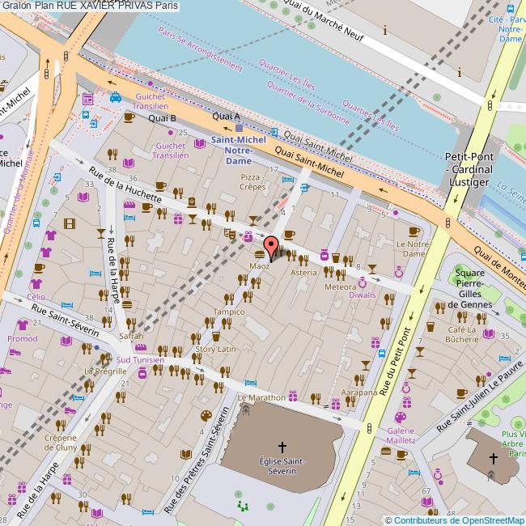Click the taxi icon near Quai B
The width and height of the screenshot is (526, 526).
tap(117, 98)
